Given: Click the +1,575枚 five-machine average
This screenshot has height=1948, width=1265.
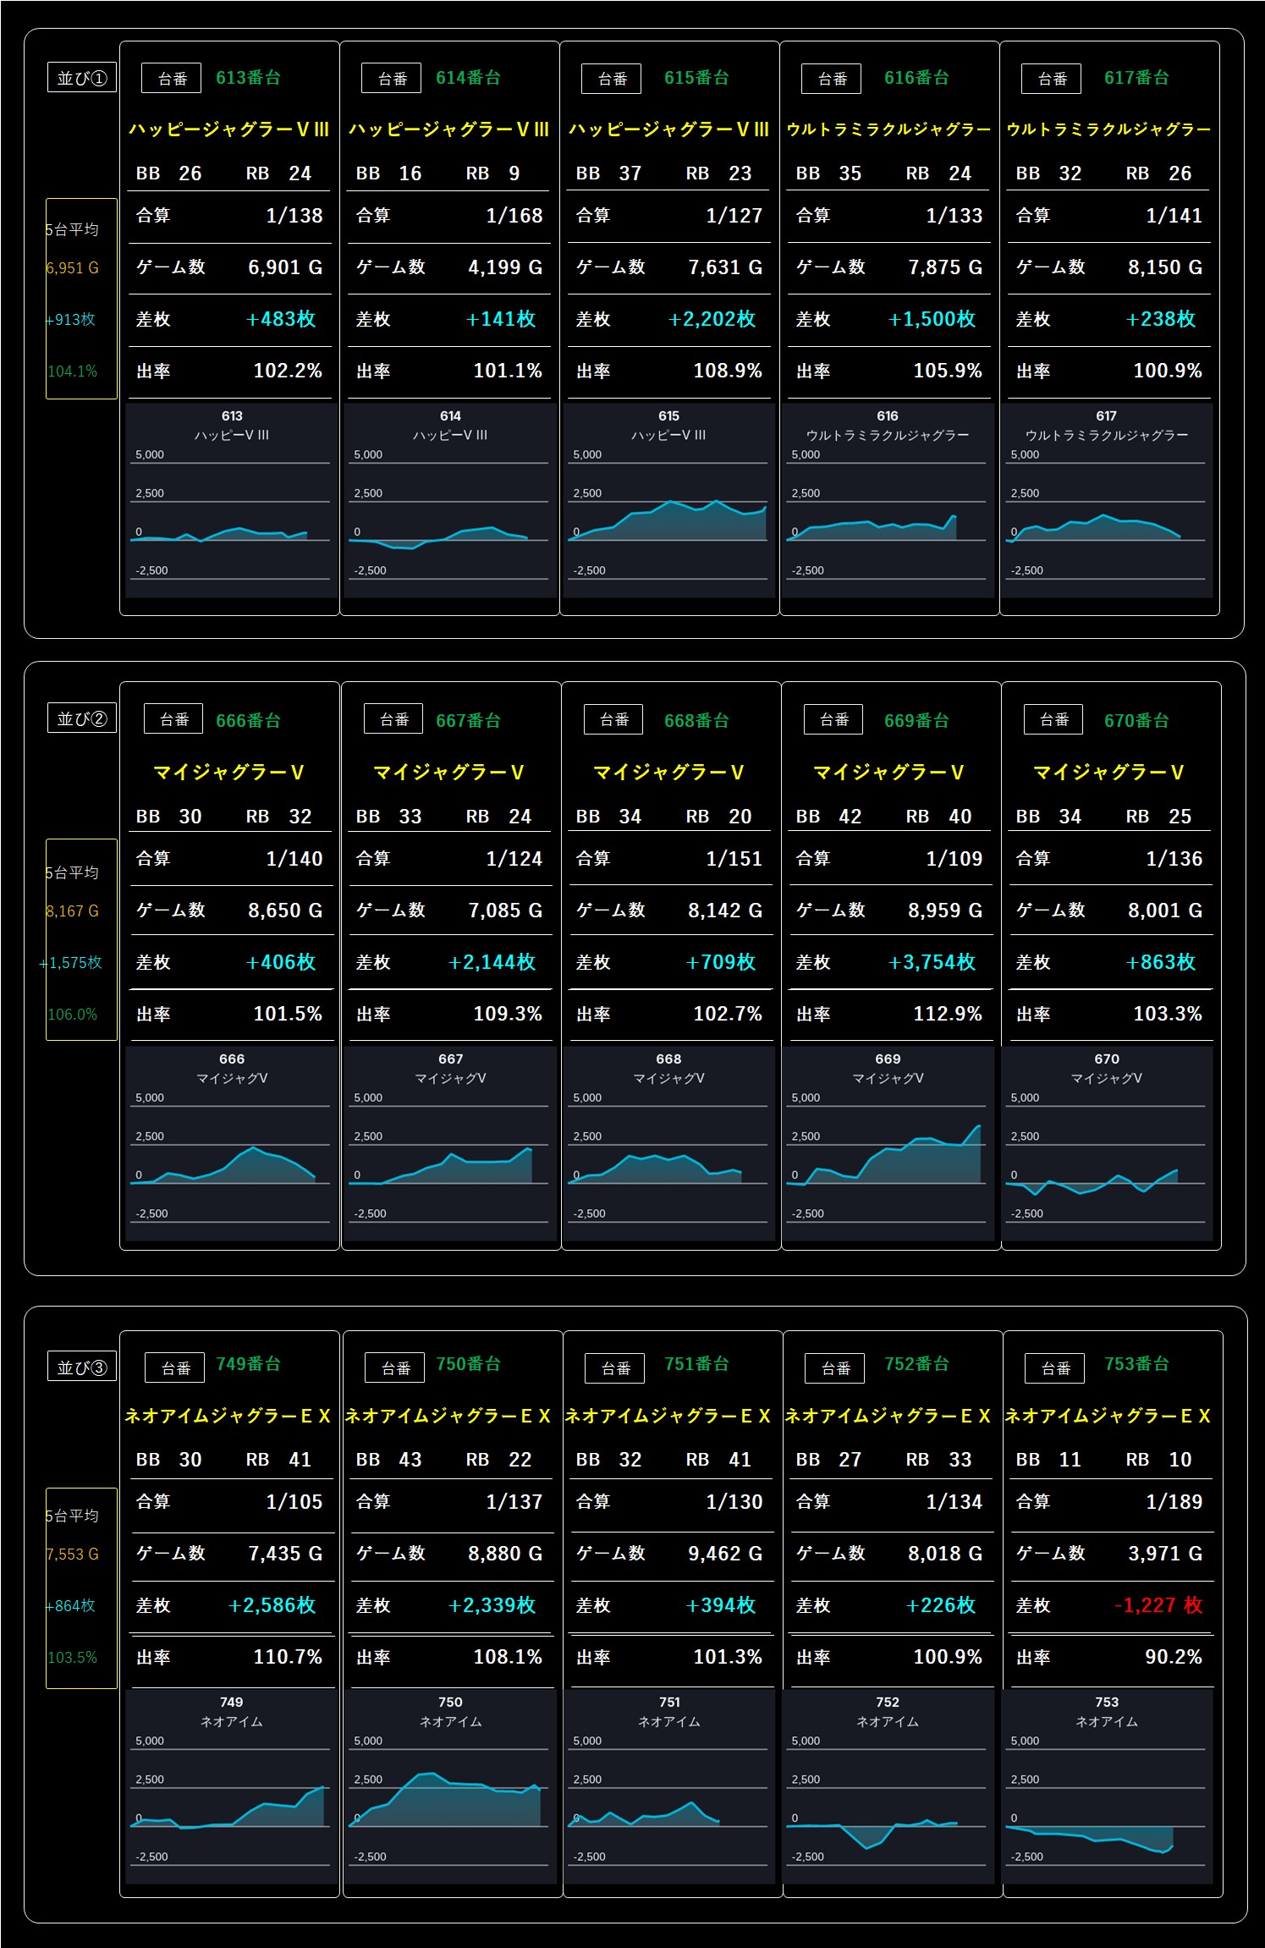Looking at the screenshot, I should click(71, 963).
